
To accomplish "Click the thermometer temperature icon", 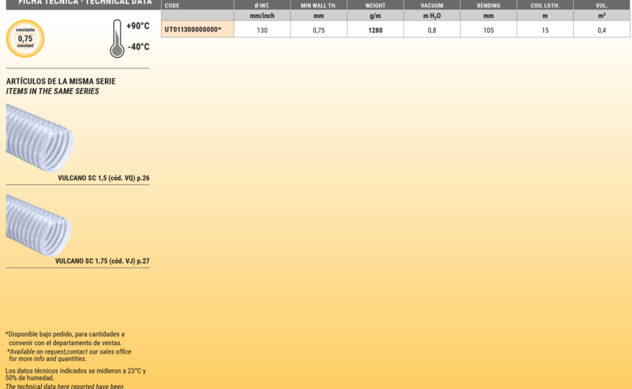I will click(117, 39).
